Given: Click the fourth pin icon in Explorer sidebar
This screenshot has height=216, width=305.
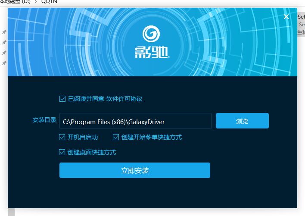Looking at the screenshot, I should click(4, 63).
